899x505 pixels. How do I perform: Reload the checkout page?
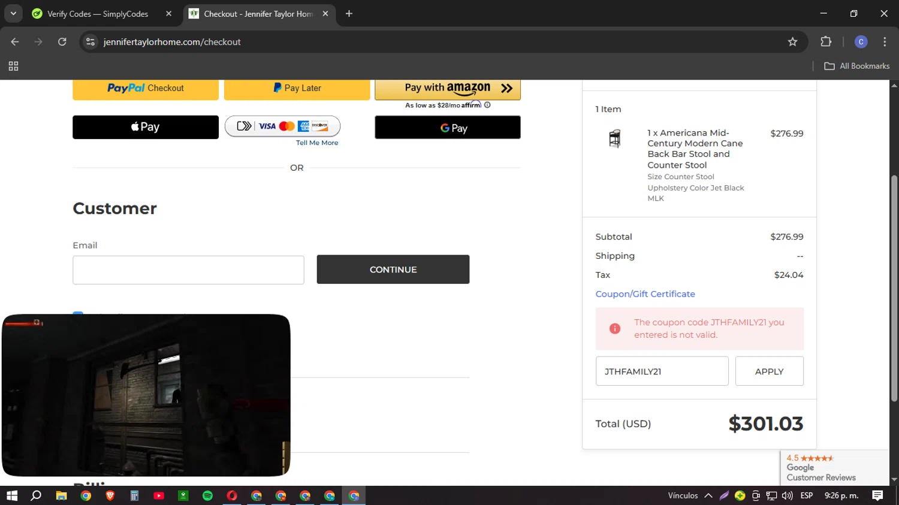(62, 41)
